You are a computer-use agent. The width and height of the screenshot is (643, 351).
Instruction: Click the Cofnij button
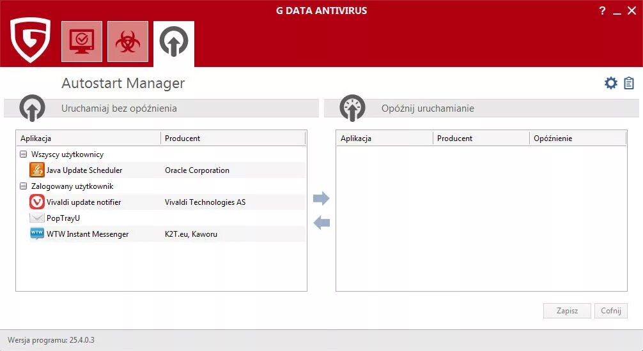coord(611,311)
